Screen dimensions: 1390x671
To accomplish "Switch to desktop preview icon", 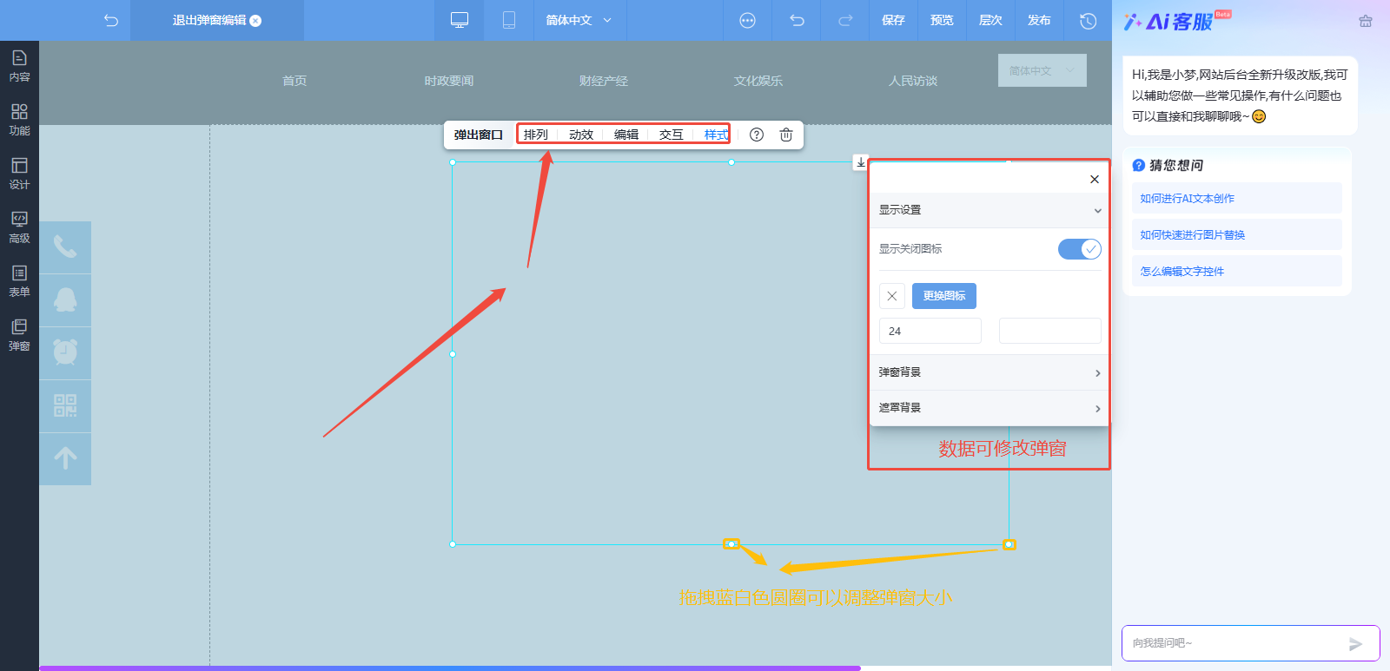I will pyautogui.click(x=460, y=20).
